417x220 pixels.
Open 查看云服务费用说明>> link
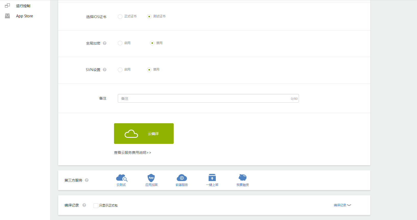132,153
